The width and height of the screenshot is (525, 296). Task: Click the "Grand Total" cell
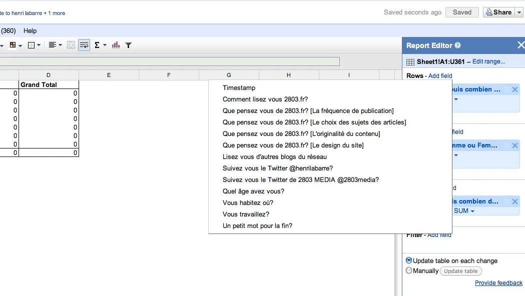click(x=49, y=84)
